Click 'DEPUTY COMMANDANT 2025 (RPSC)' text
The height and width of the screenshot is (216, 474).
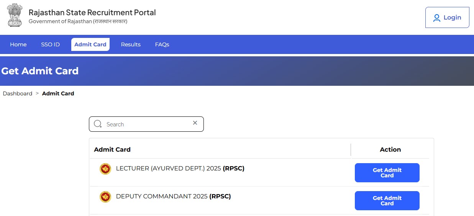pyautogui.click(x=174, y=196)
